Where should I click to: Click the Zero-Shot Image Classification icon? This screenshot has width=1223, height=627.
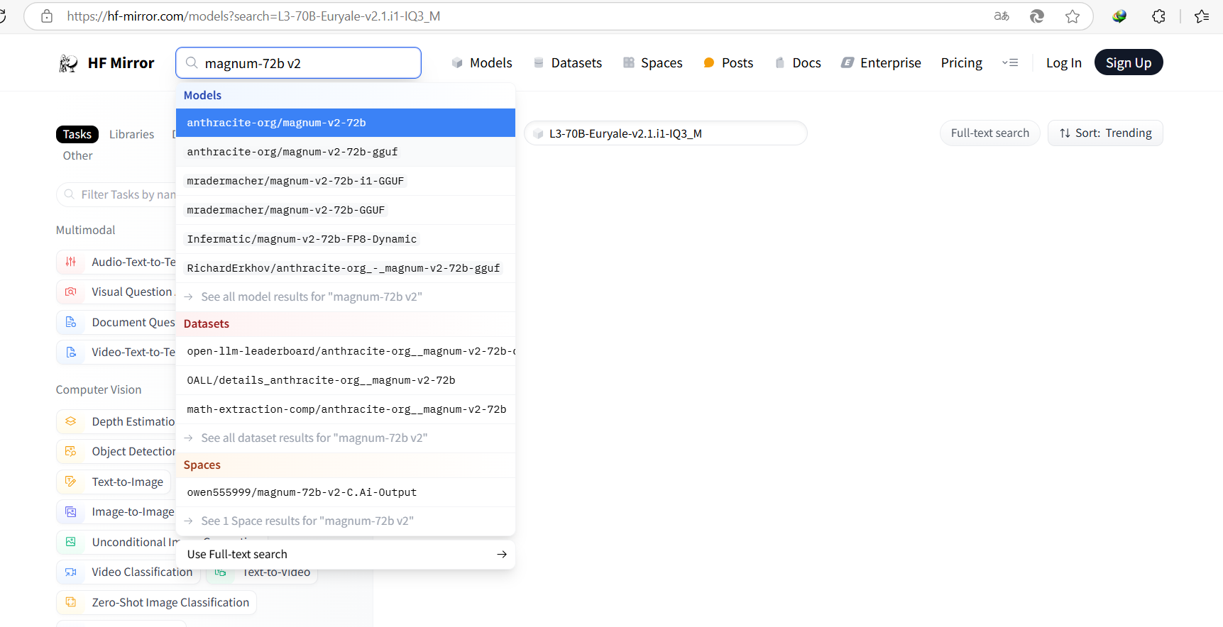pyautogui.click(x=71, y=602)
